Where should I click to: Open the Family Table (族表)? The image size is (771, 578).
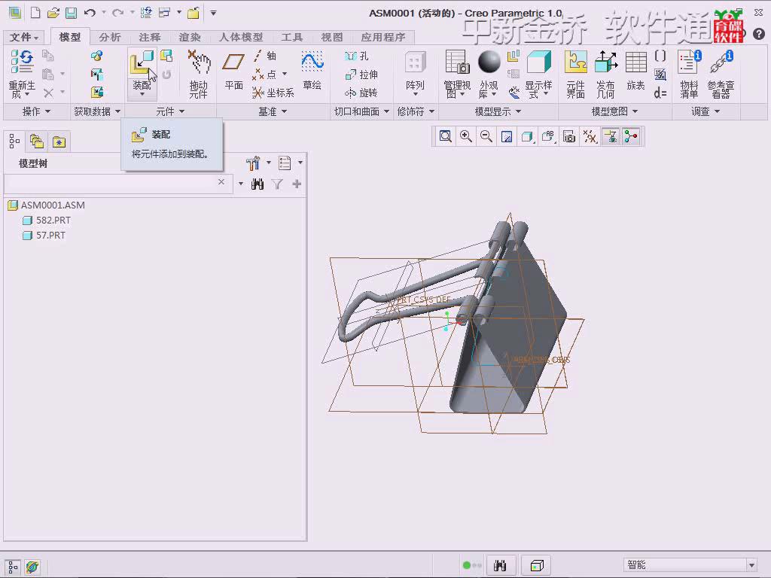pos(635,71)
